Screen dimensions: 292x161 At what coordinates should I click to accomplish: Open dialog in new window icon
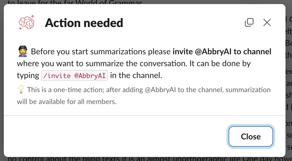tap(249, 23)
